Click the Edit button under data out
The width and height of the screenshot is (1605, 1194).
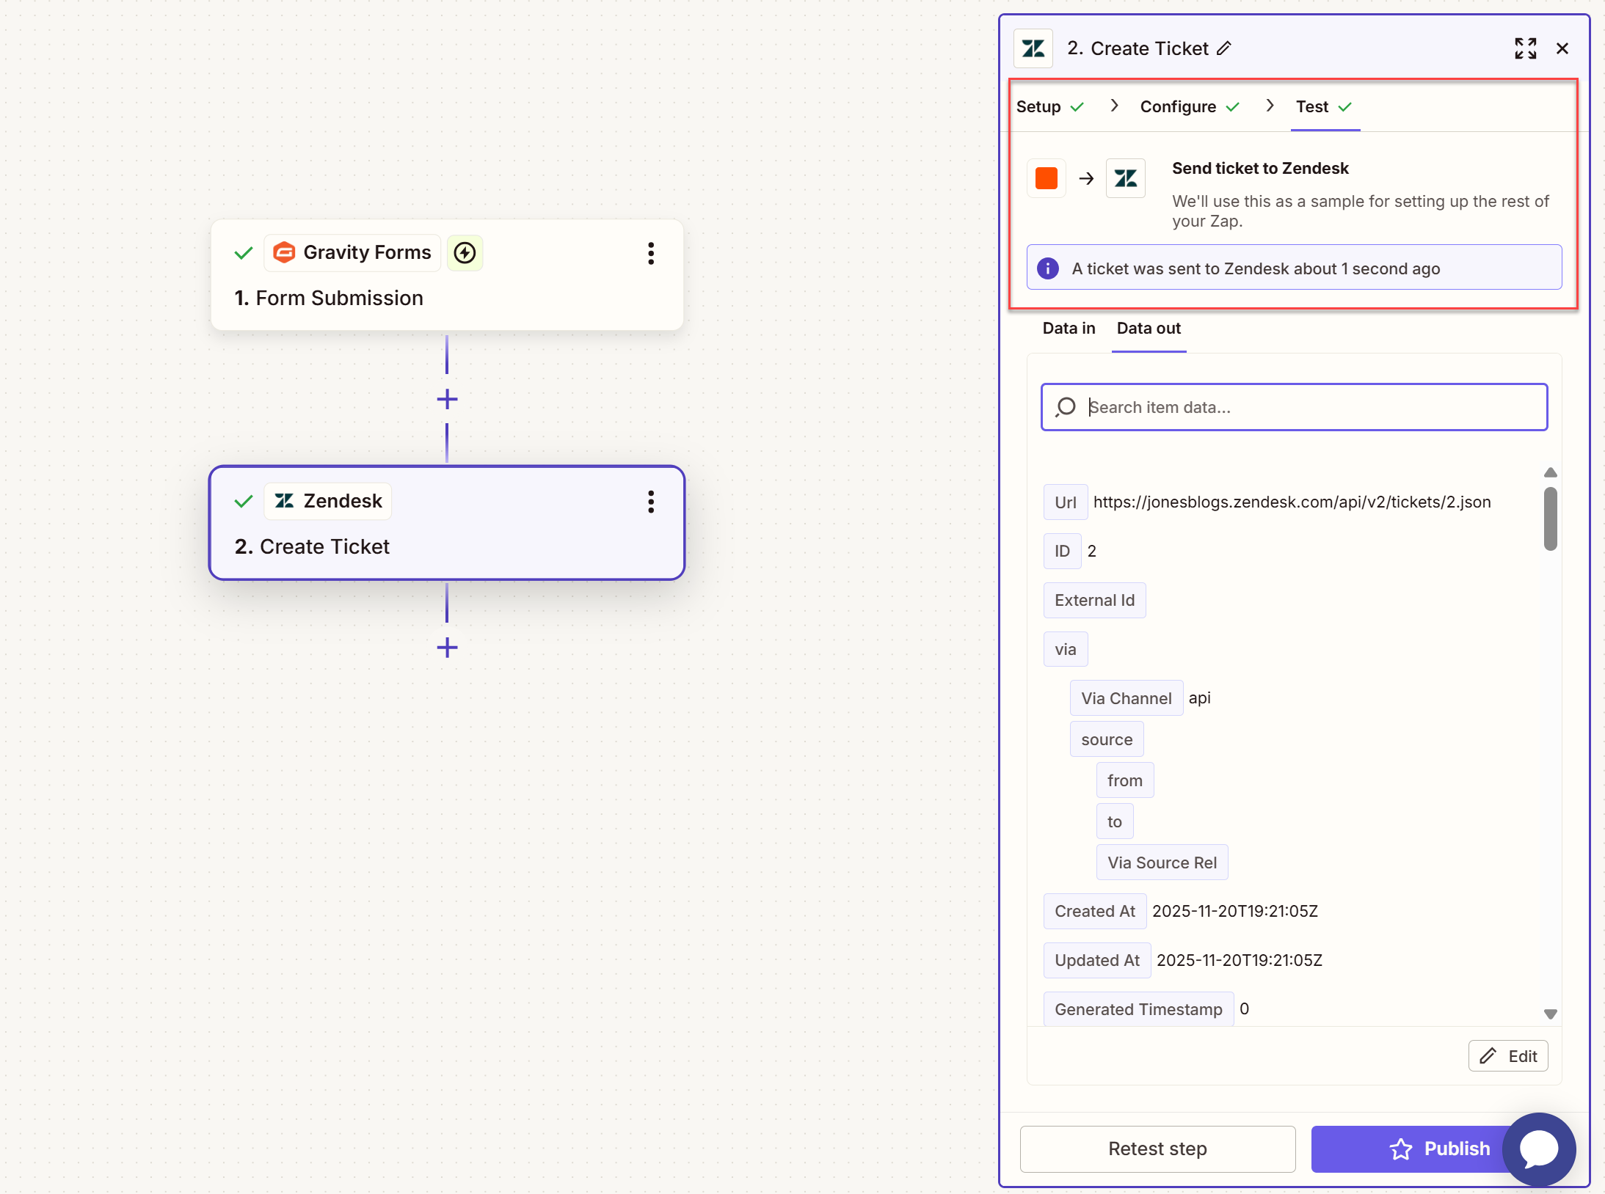click(1508, 1056)
